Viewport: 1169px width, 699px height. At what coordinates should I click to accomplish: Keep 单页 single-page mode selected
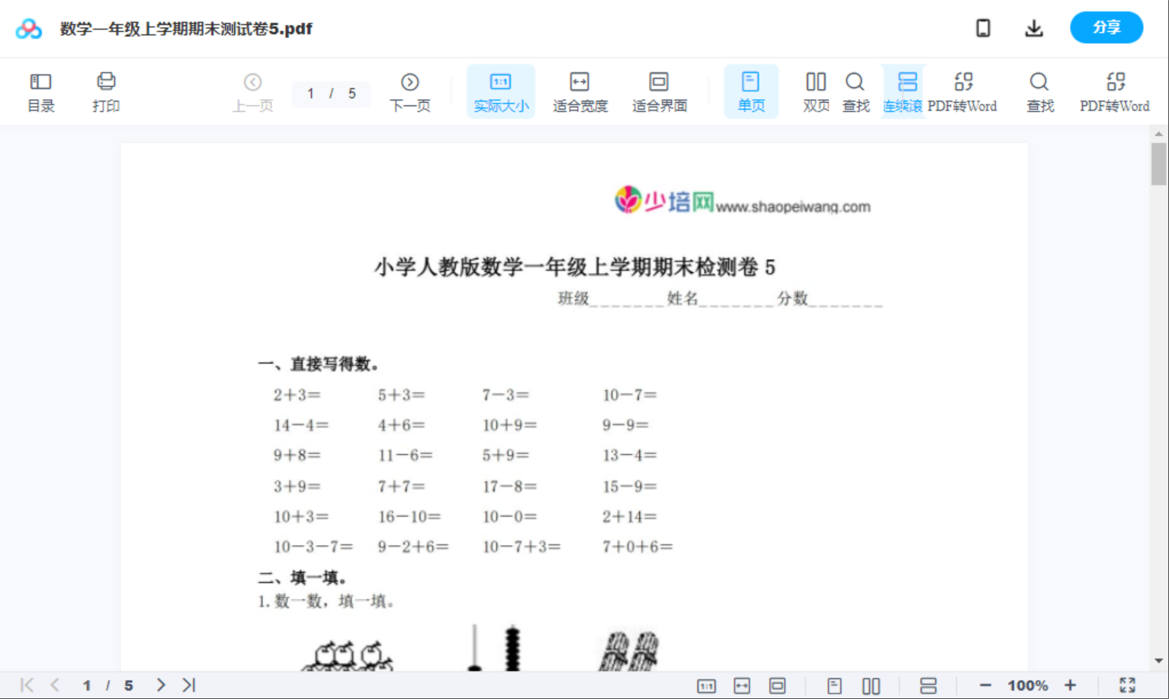pyautogui.click(x=751, y=91)
